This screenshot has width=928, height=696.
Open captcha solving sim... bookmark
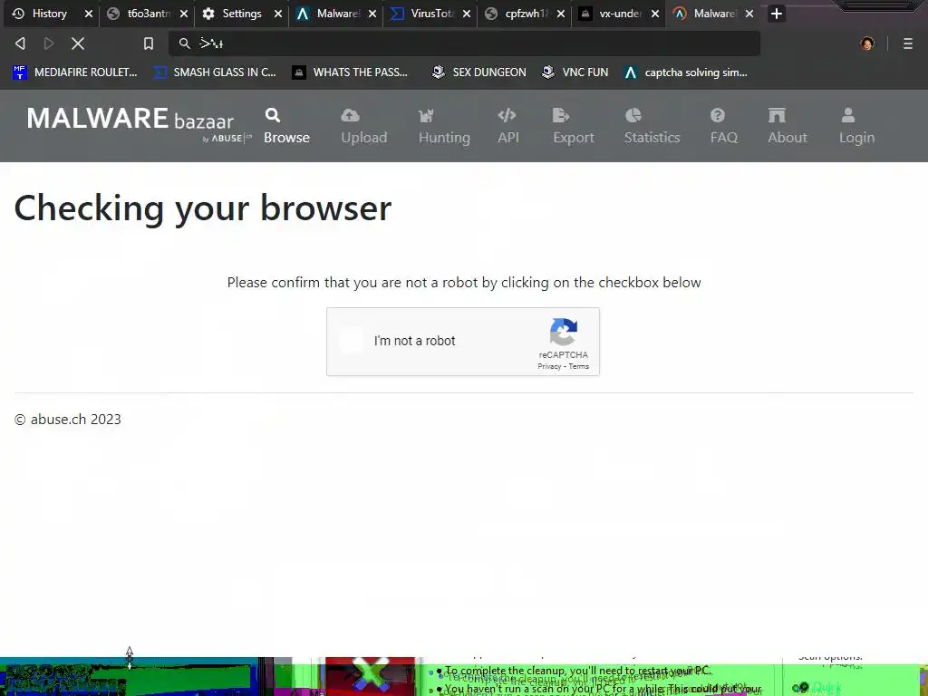pyautogui.click(x=686, y=72)
